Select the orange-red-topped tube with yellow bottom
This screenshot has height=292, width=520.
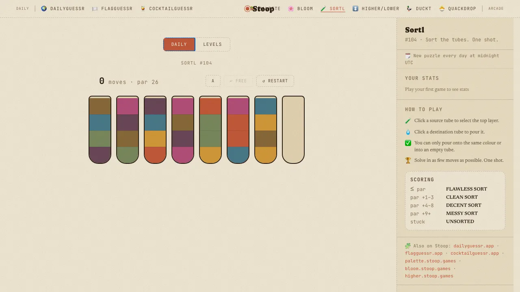point(210,130)
